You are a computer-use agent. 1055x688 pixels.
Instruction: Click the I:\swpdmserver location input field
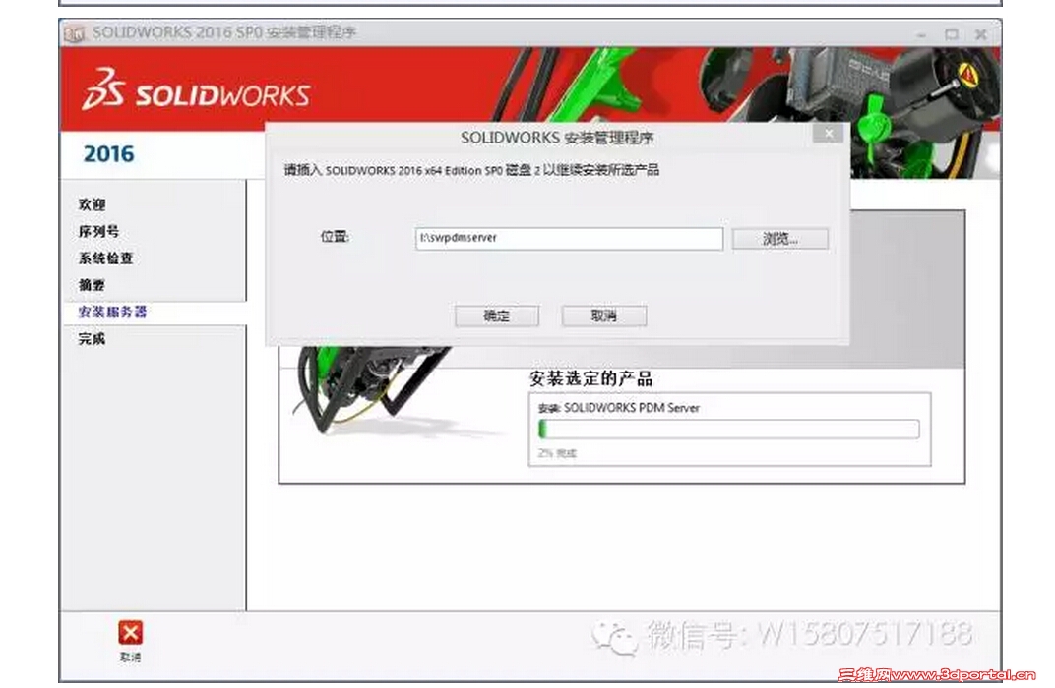click(x=569, y=238)
